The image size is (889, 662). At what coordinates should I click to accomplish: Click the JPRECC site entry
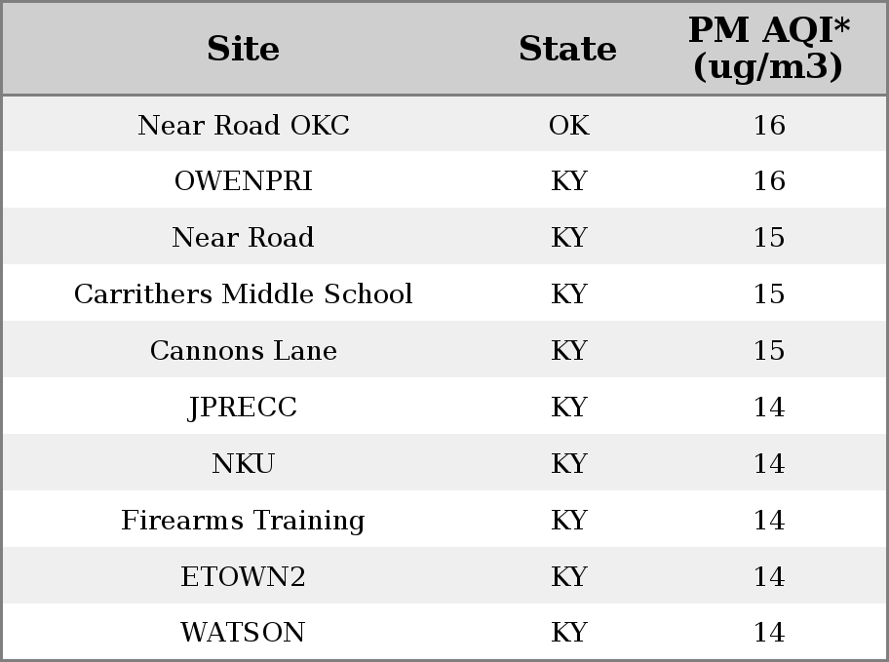[242, 408]
